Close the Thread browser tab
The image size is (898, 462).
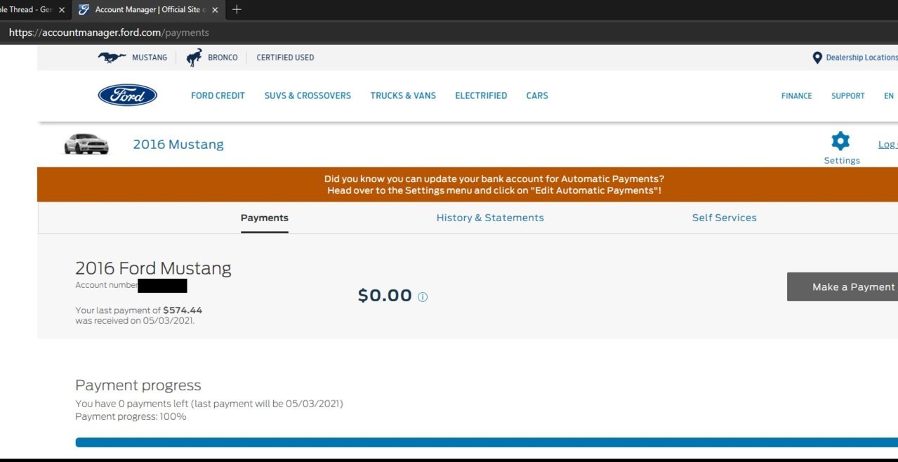pos(62,10)
